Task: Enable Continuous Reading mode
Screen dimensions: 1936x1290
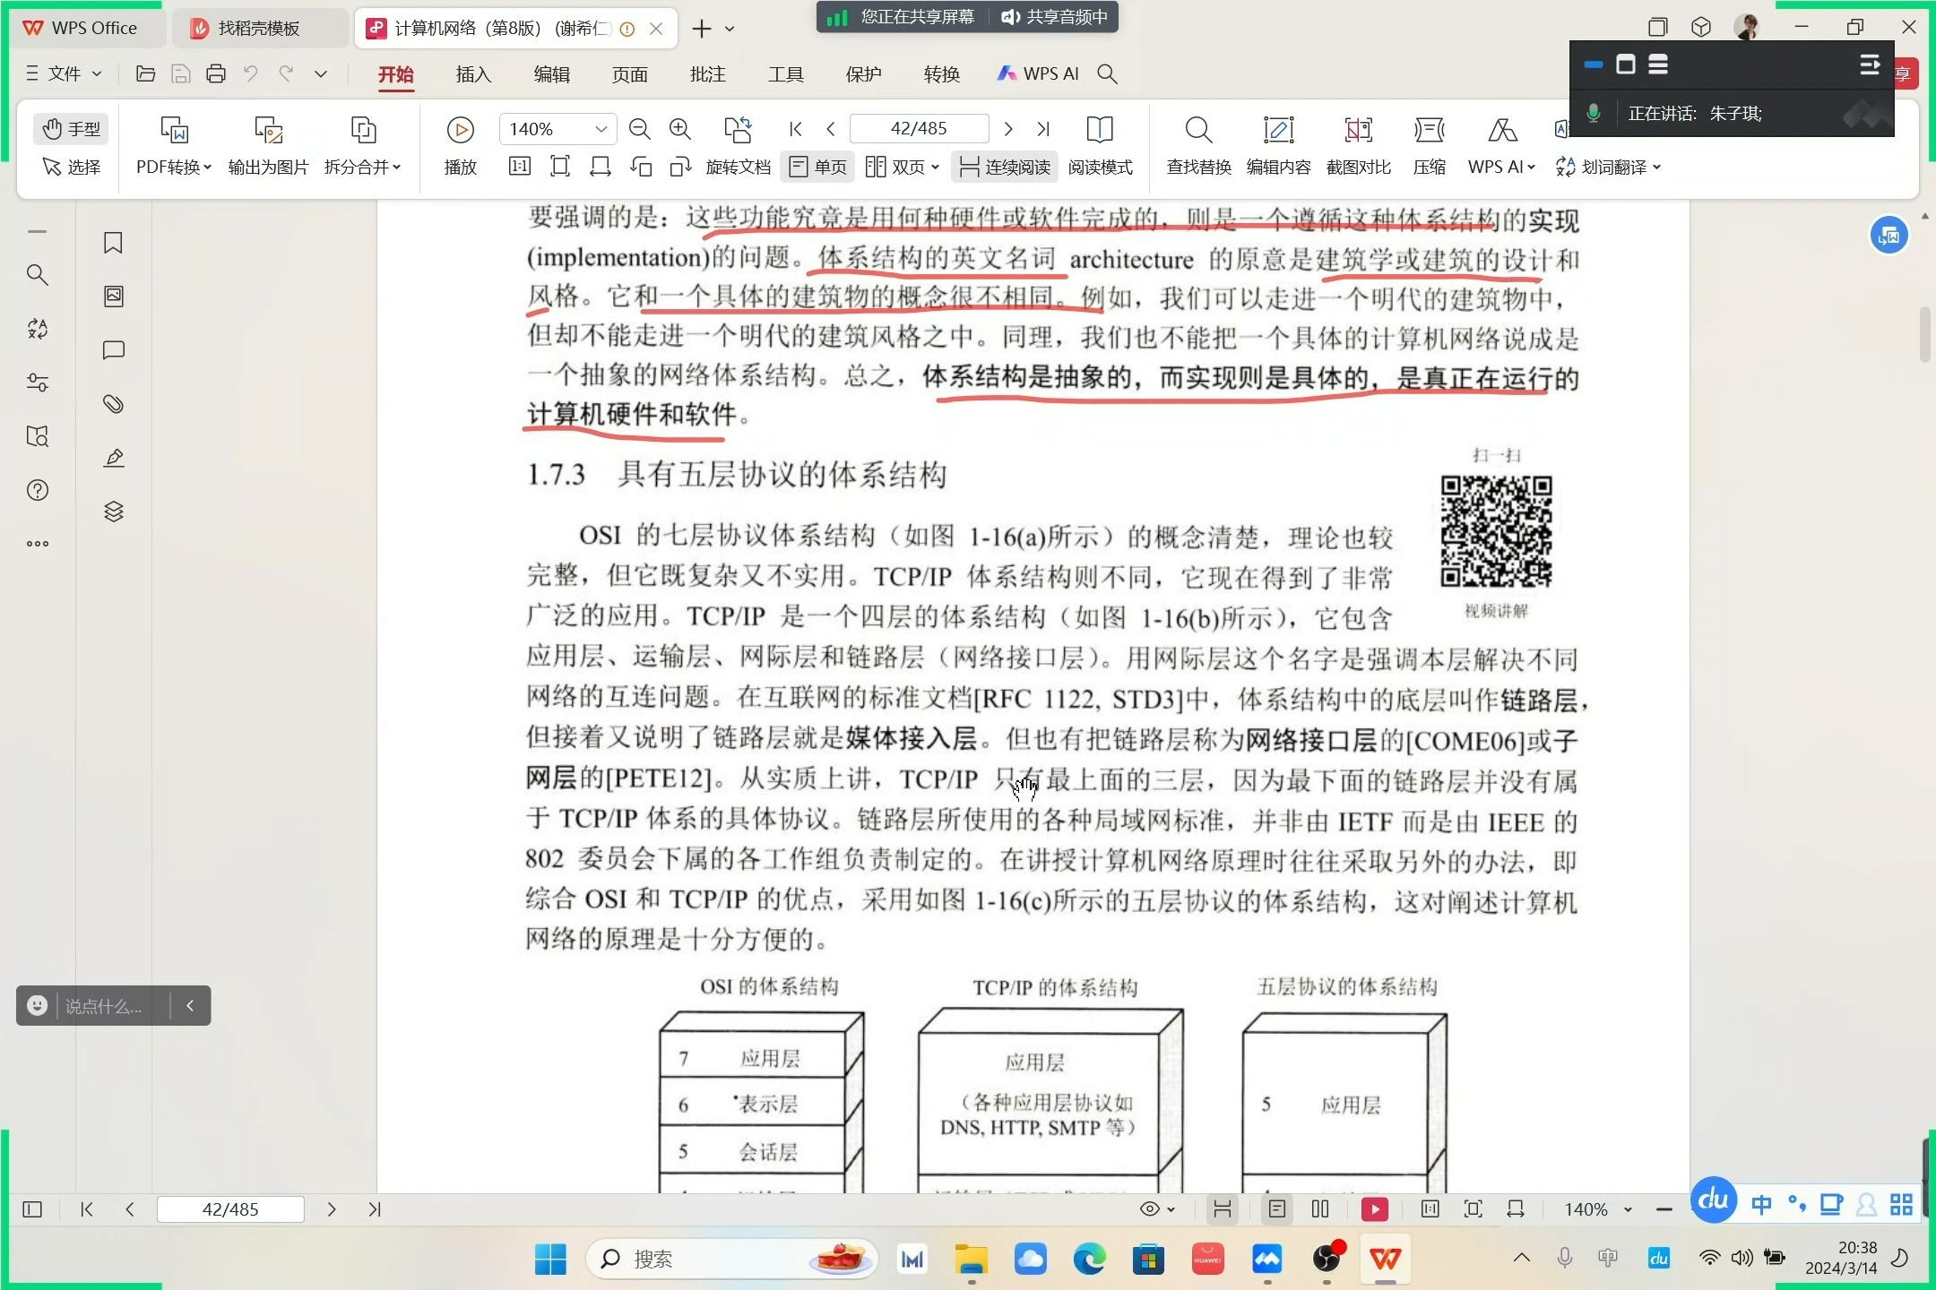Action: pos(1005,167)
